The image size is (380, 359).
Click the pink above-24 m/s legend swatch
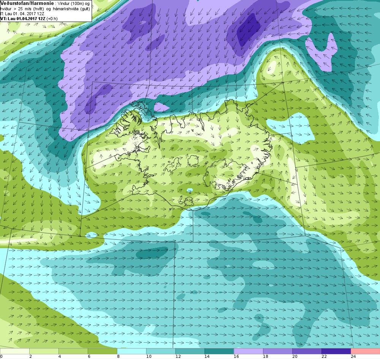click(365, 351)
